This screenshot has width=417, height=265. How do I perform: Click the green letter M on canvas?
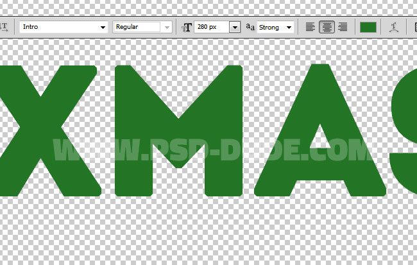179,131
